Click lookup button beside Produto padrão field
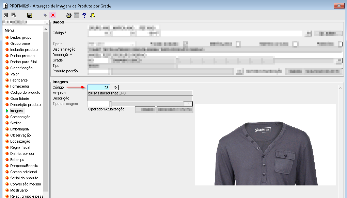The image size is (347, 198). tap(239, 71)
